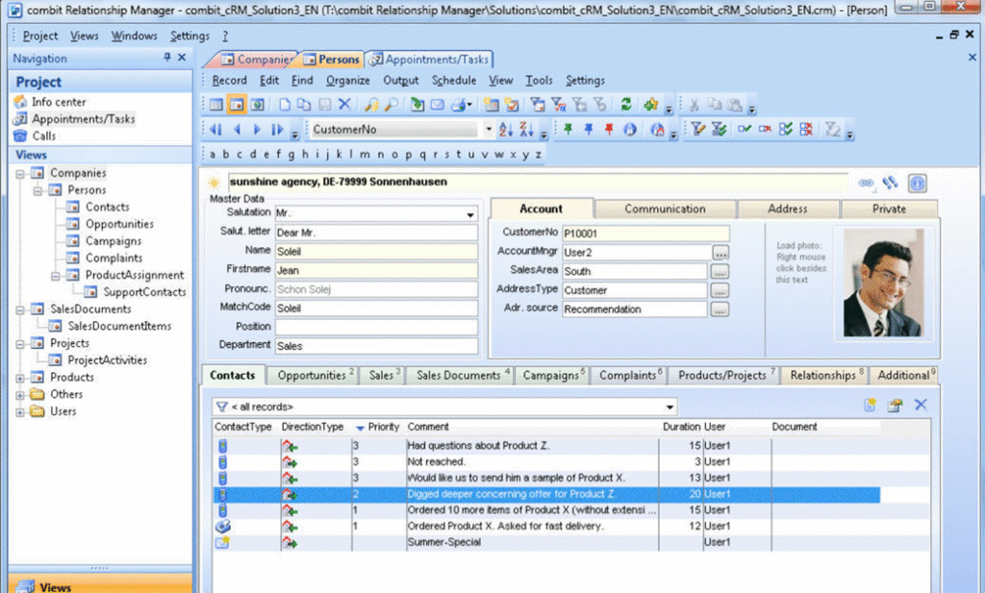Browse Adr. source with the ellipsis button
Viewport: 985px width, 593px height.
pos(720,309)
